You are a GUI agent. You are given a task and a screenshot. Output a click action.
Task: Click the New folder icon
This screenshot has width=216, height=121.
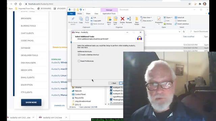[137, 19]
